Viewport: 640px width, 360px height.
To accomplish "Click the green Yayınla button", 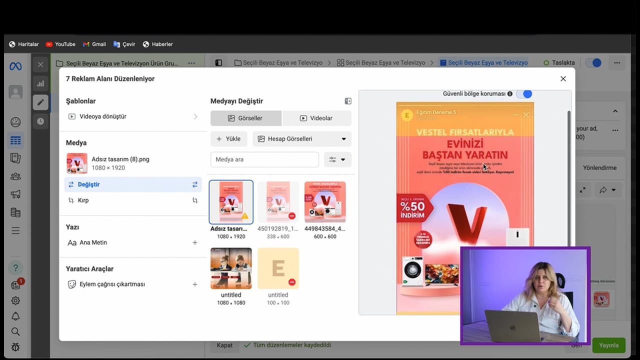I will [x=608, y=345].
